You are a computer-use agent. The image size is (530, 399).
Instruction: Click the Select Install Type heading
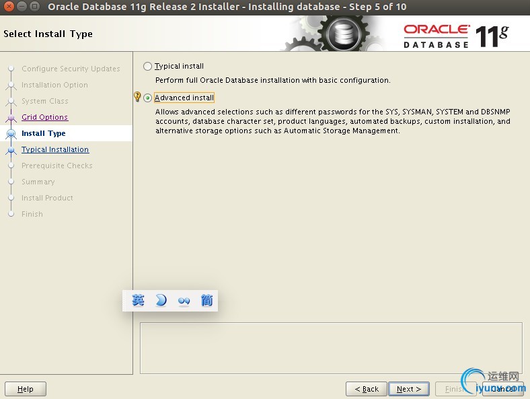pyautogui.click(x=48, y=34)
